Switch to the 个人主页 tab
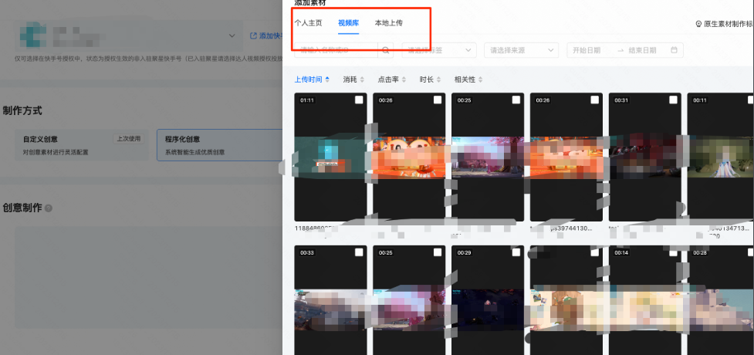Viewport: 754px width, 355px height. 309,23
